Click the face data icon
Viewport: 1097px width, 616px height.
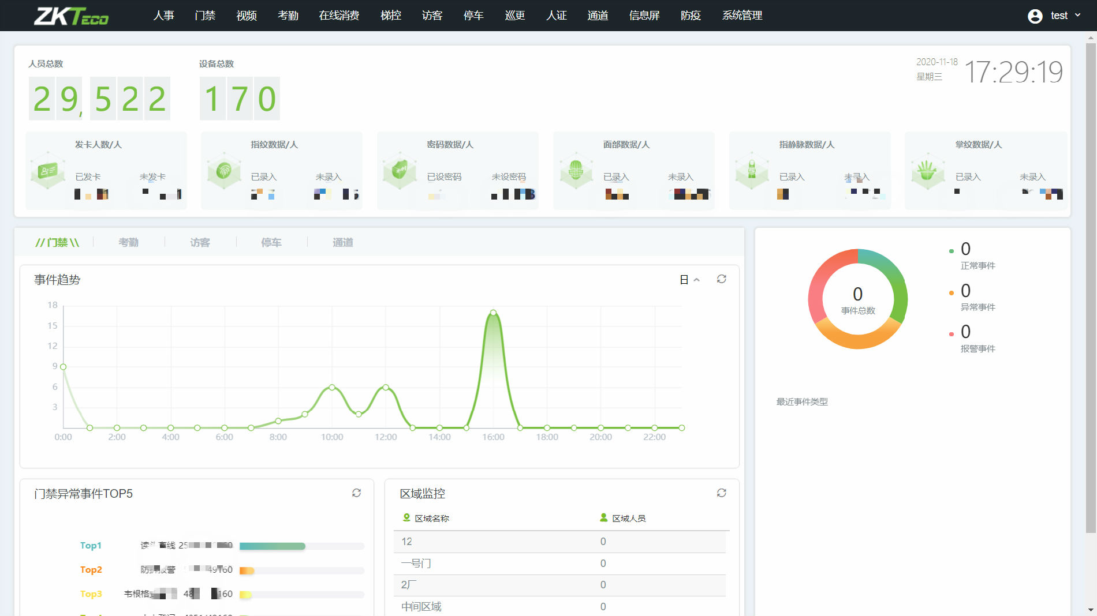point(576,171)
